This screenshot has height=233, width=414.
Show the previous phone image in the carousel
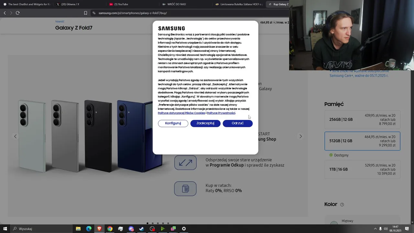pos(15,136)
